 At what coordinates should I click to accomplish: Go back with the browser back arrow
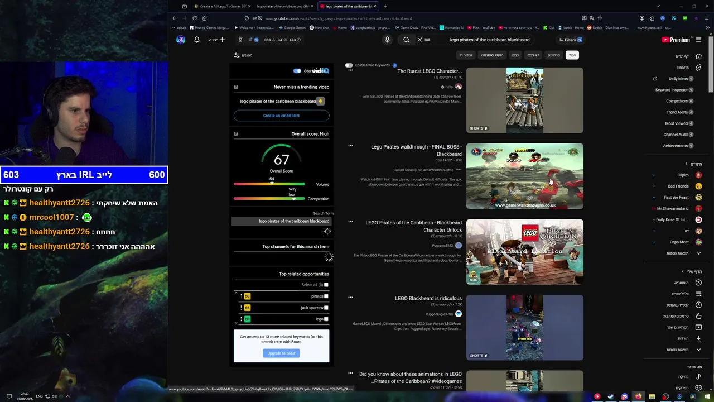175,18
